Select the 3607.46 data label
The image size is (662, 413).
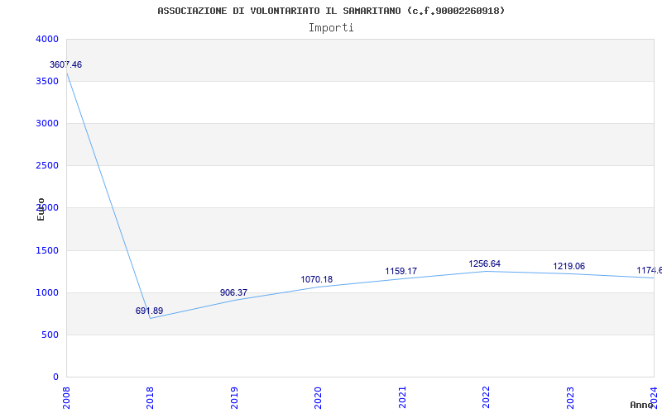(x=66, y=65)
